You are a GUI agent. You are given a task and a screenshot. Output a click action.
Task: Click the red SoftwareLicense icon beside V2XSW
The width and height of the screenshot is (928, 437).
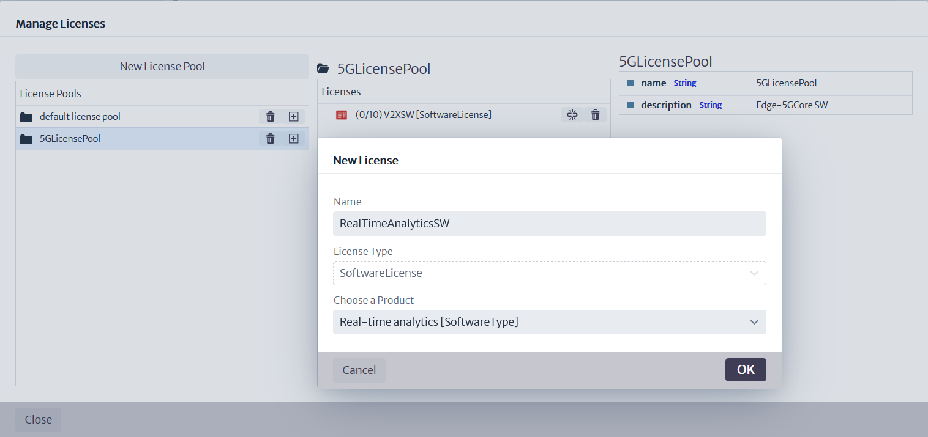pos(341,114)
